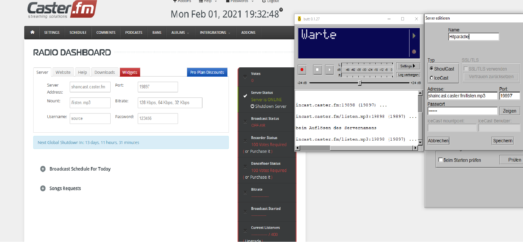Click the Server Status checkmark icon

click(245, 96)
